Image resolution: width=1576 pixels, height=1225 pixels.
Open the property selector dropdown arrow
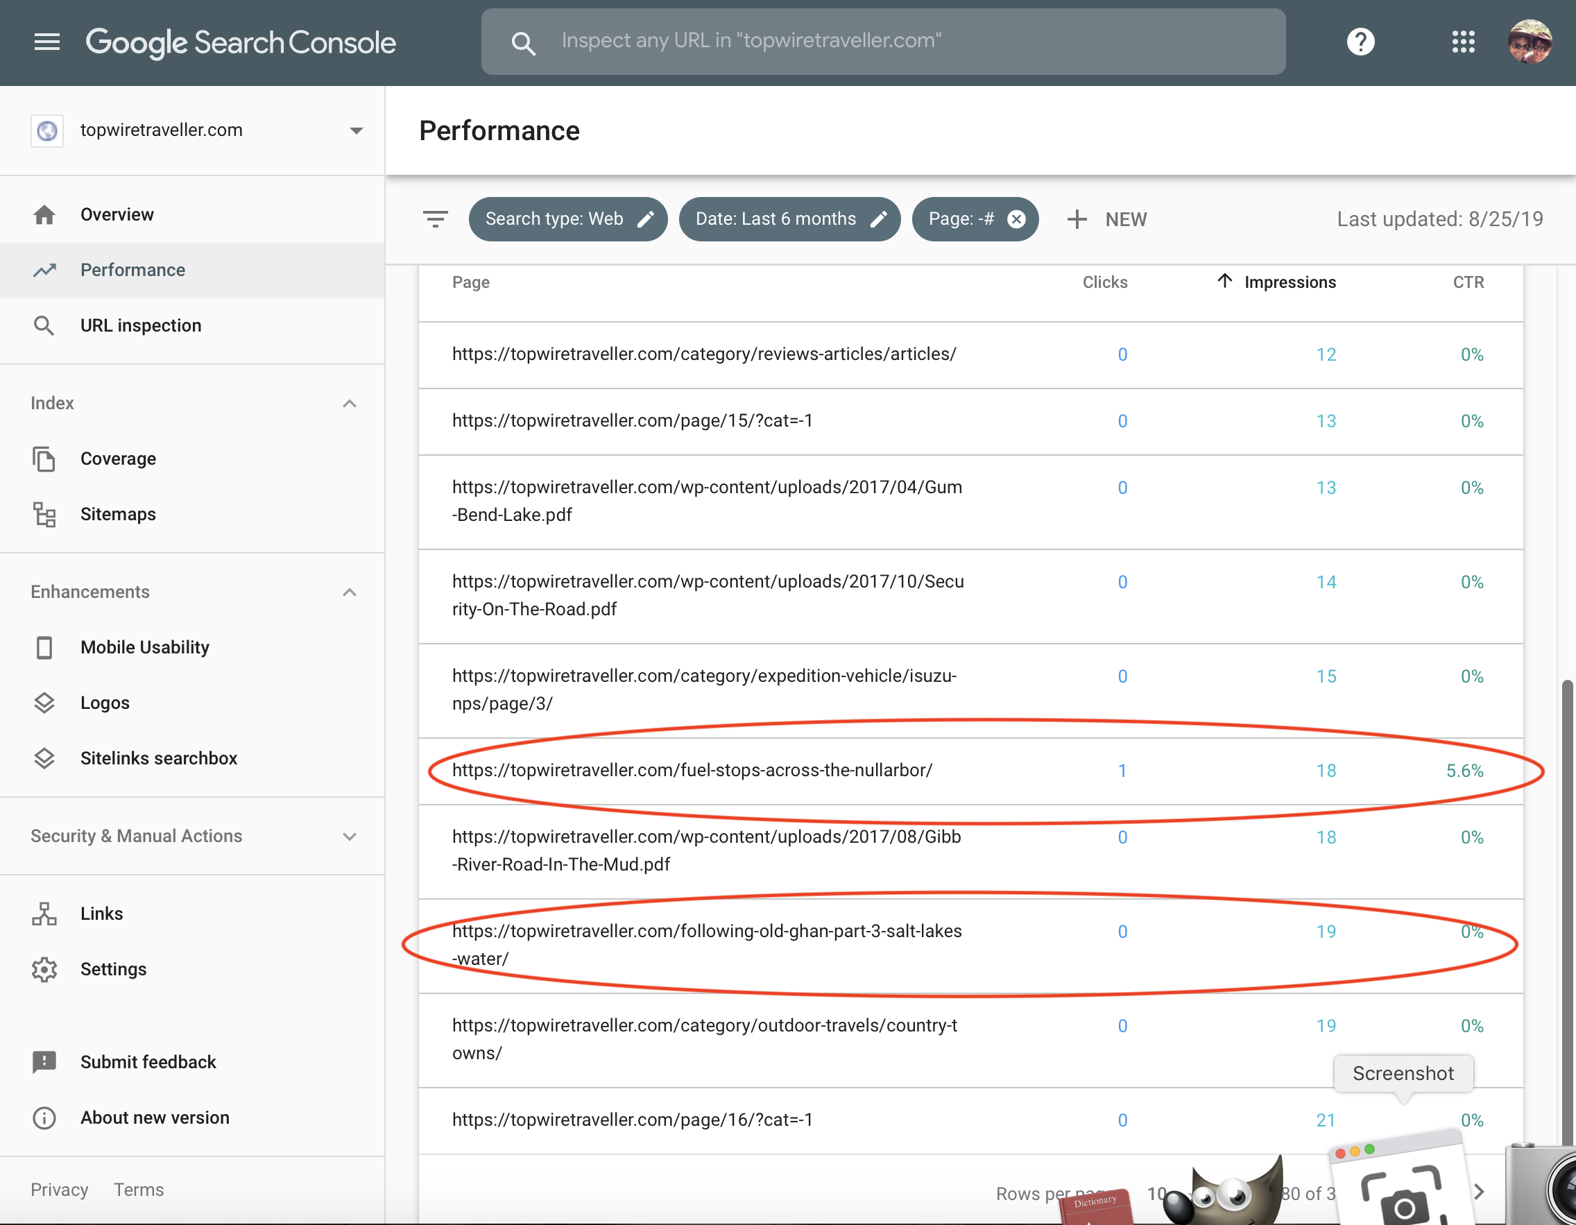coord(356,130)
